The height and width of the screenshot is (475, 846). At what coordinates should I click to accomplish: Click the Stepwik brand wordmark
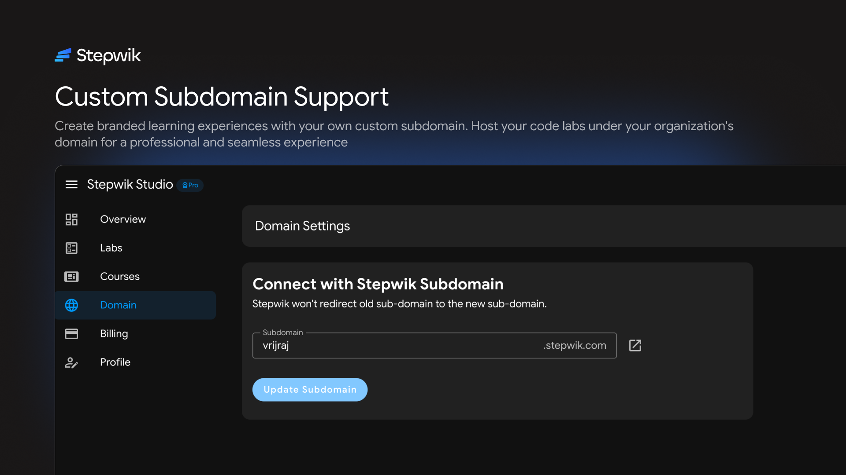click(108, 55)
